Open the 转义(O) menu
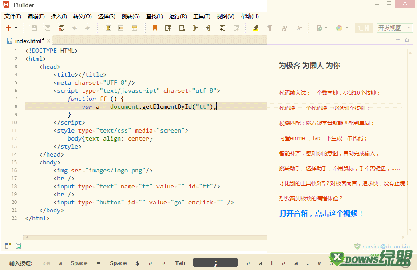Image resolution: width=417 pixels, height=270 pixels. coord(83,16)
